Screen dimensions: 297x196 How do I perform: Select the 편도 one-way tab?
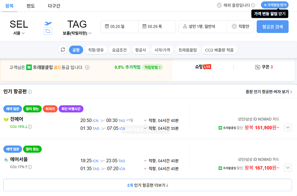(x=30, y=6)
